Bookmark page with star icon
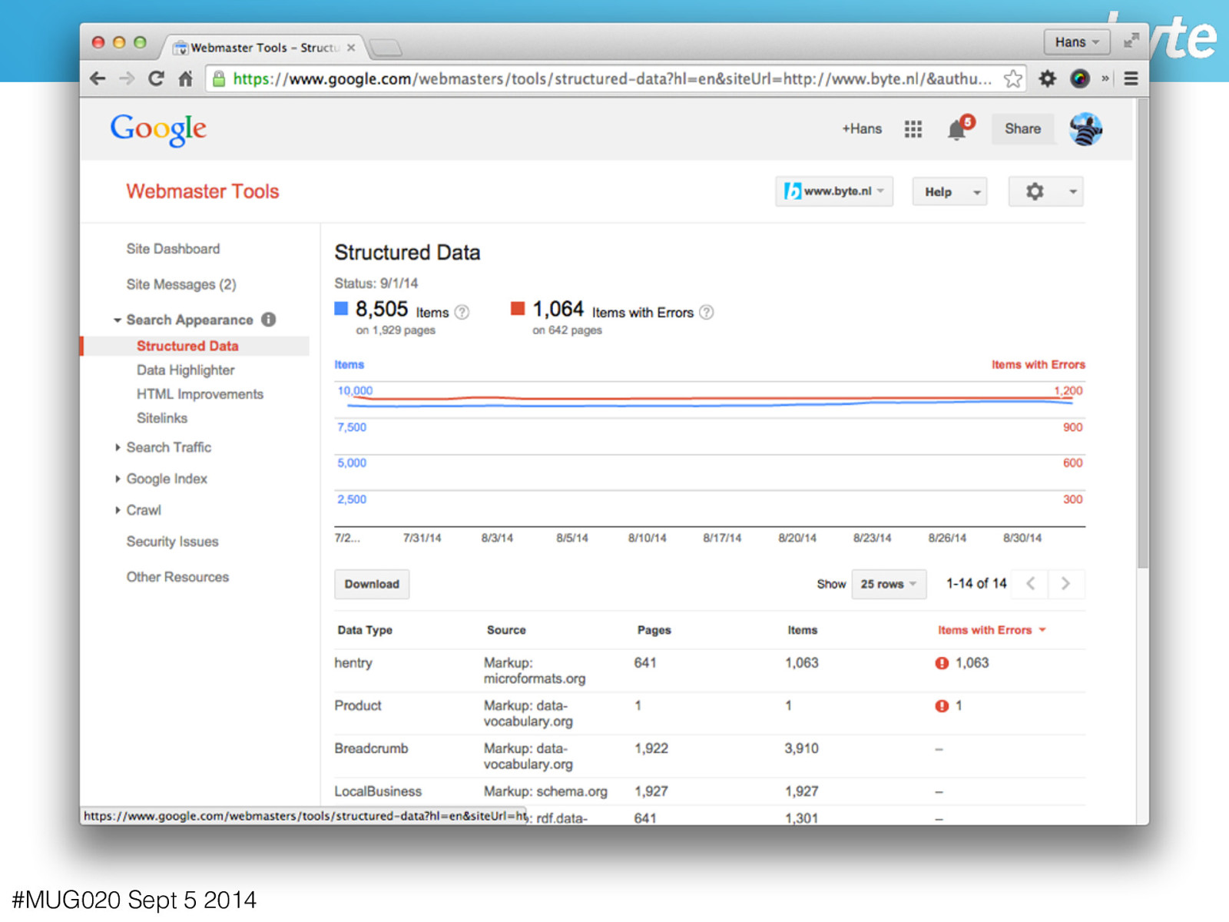This screenshot has width=1229, height=922. (1013, 78)
